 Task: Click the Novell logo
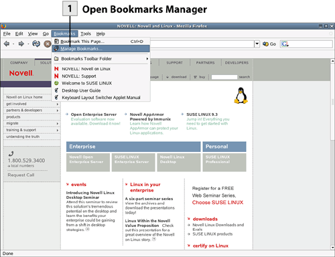[x=21, y=73]
